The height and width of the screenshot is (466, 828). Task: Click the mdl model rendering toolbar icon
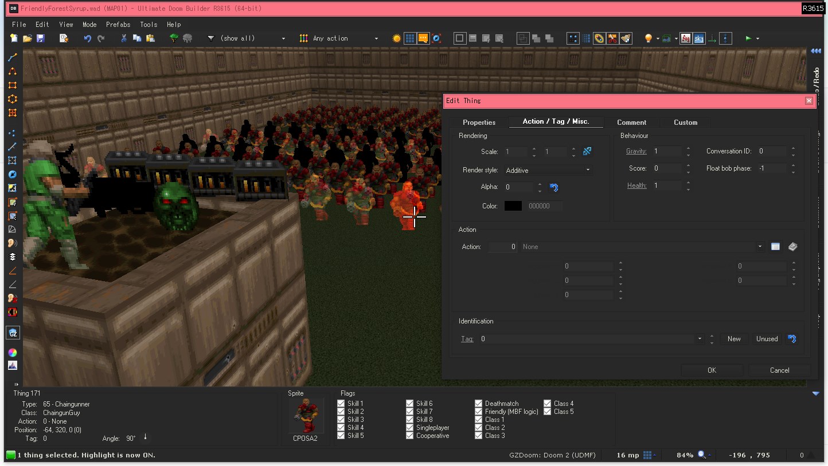coord(665,38)
